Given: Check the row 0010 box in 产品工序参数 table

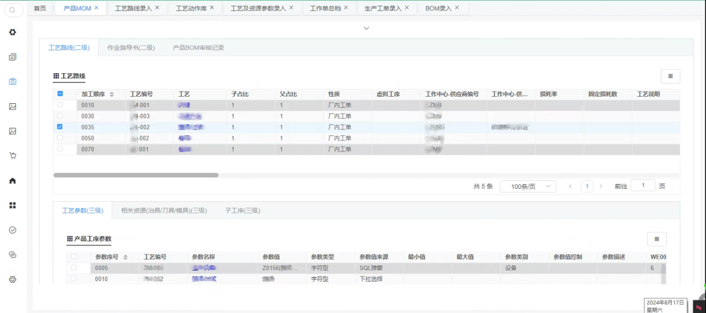Looking at the screenshot, I should (x=73, y=279).
